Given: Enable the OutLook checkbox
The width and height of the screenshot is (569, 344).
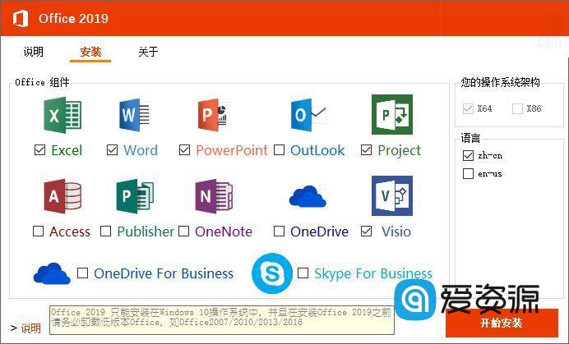Looking at the screenshot, I should coord(279,149).
